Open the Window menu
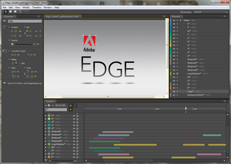Screen dimensions: 231x164 click(x=48, y=8)
